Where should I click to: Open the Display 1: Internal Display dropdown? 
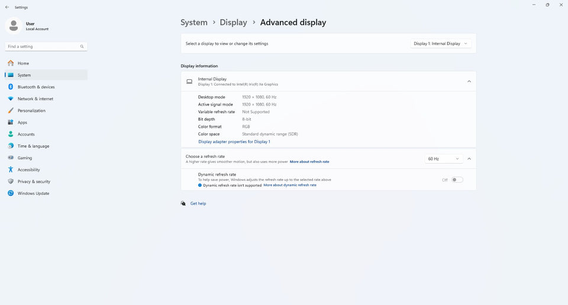tap(440, 43)
